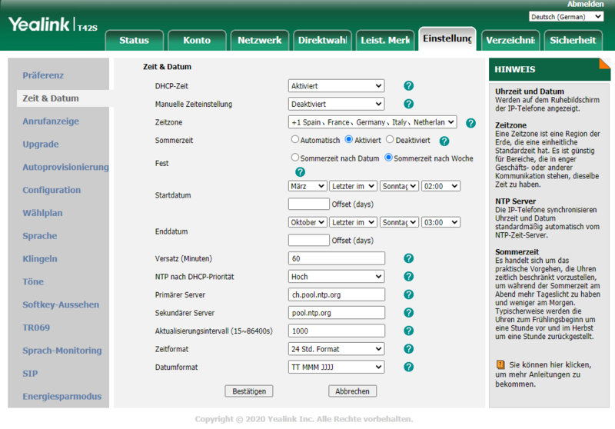
Task: Open help icon under Fest options
Action: (300, 171)
